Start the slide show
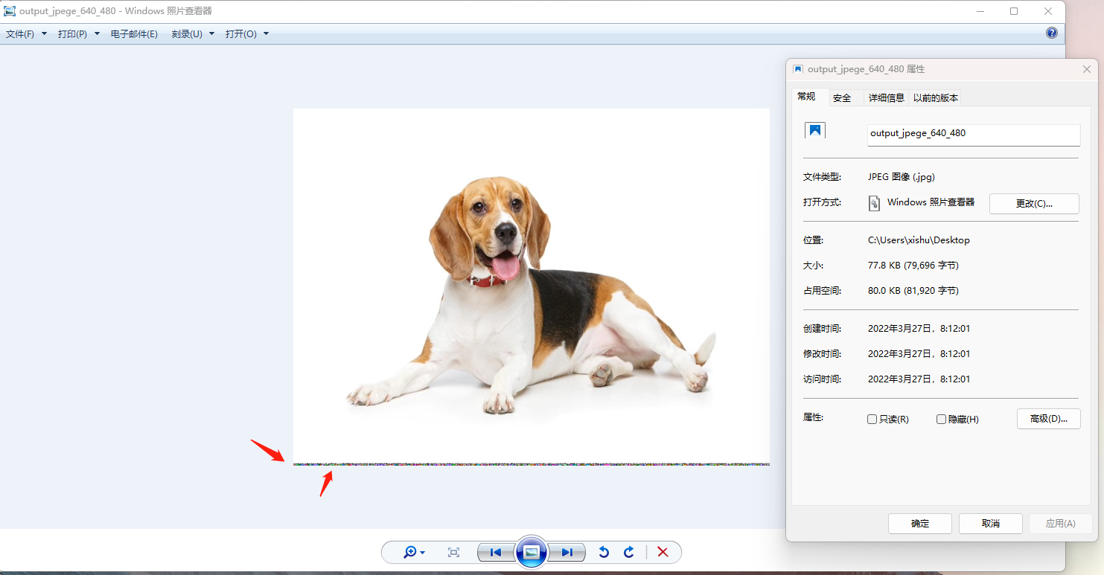The image size is (1104, 575). pyautogui.click(x=532, y=552)
